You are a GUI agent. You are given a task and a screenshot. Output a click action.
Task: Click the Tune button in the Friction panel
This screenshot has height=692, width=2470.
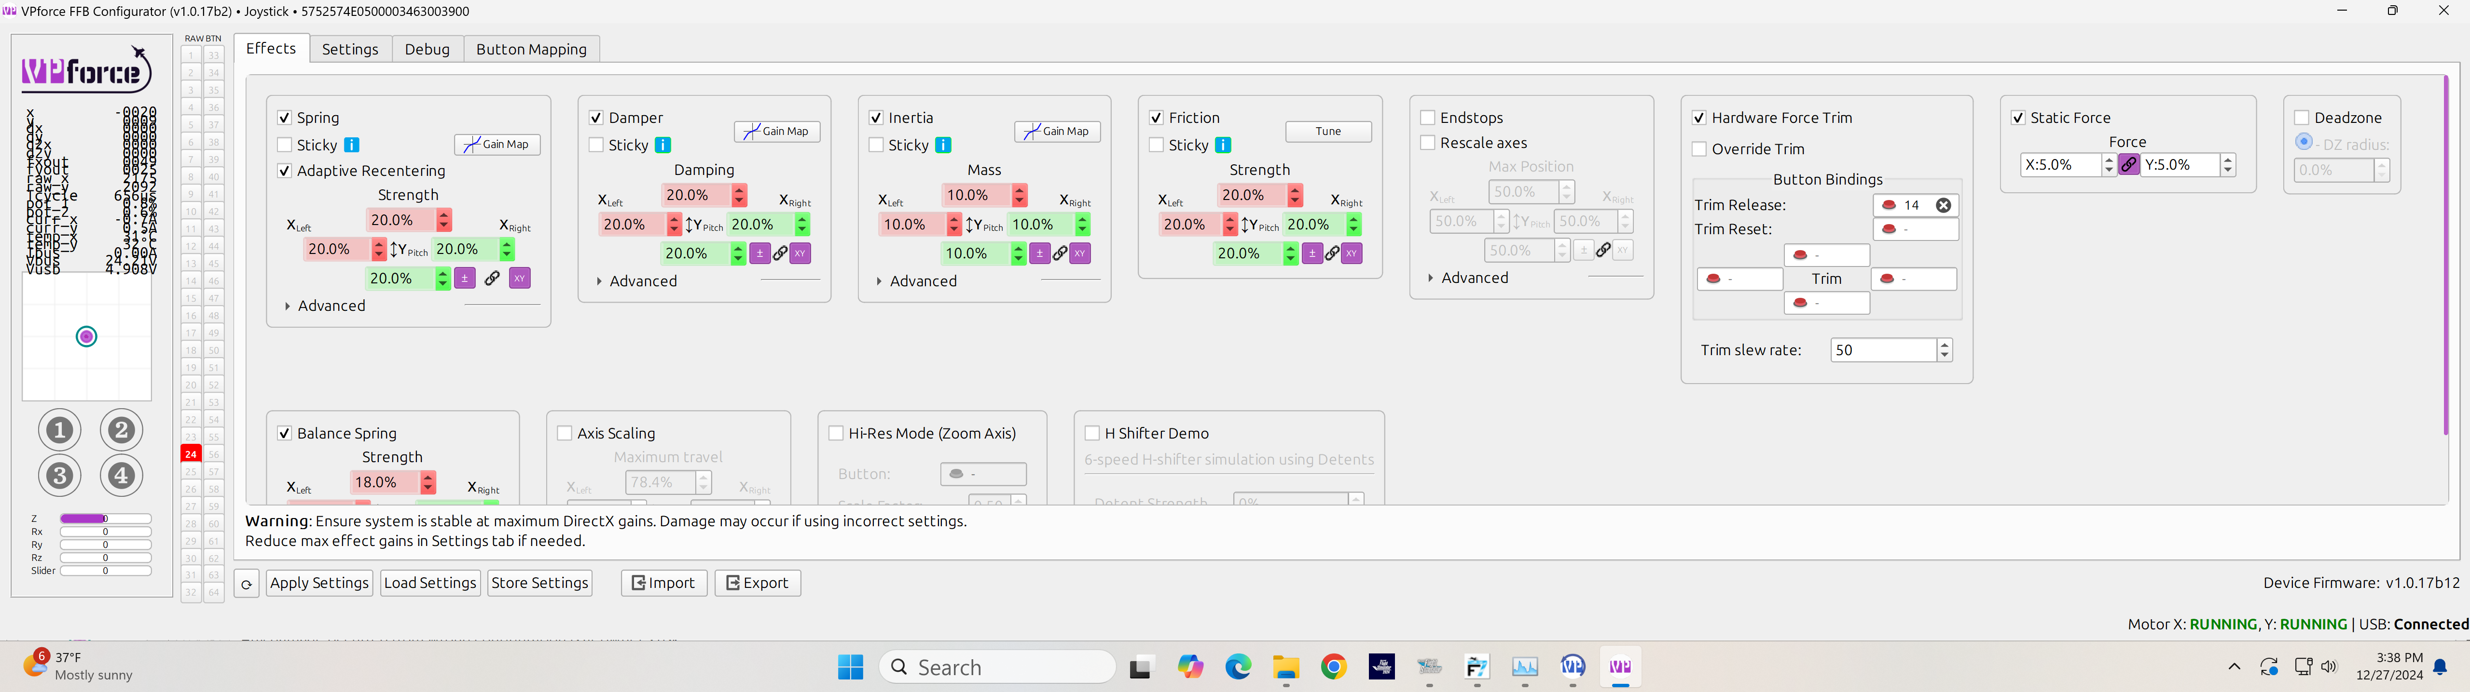1329,130
